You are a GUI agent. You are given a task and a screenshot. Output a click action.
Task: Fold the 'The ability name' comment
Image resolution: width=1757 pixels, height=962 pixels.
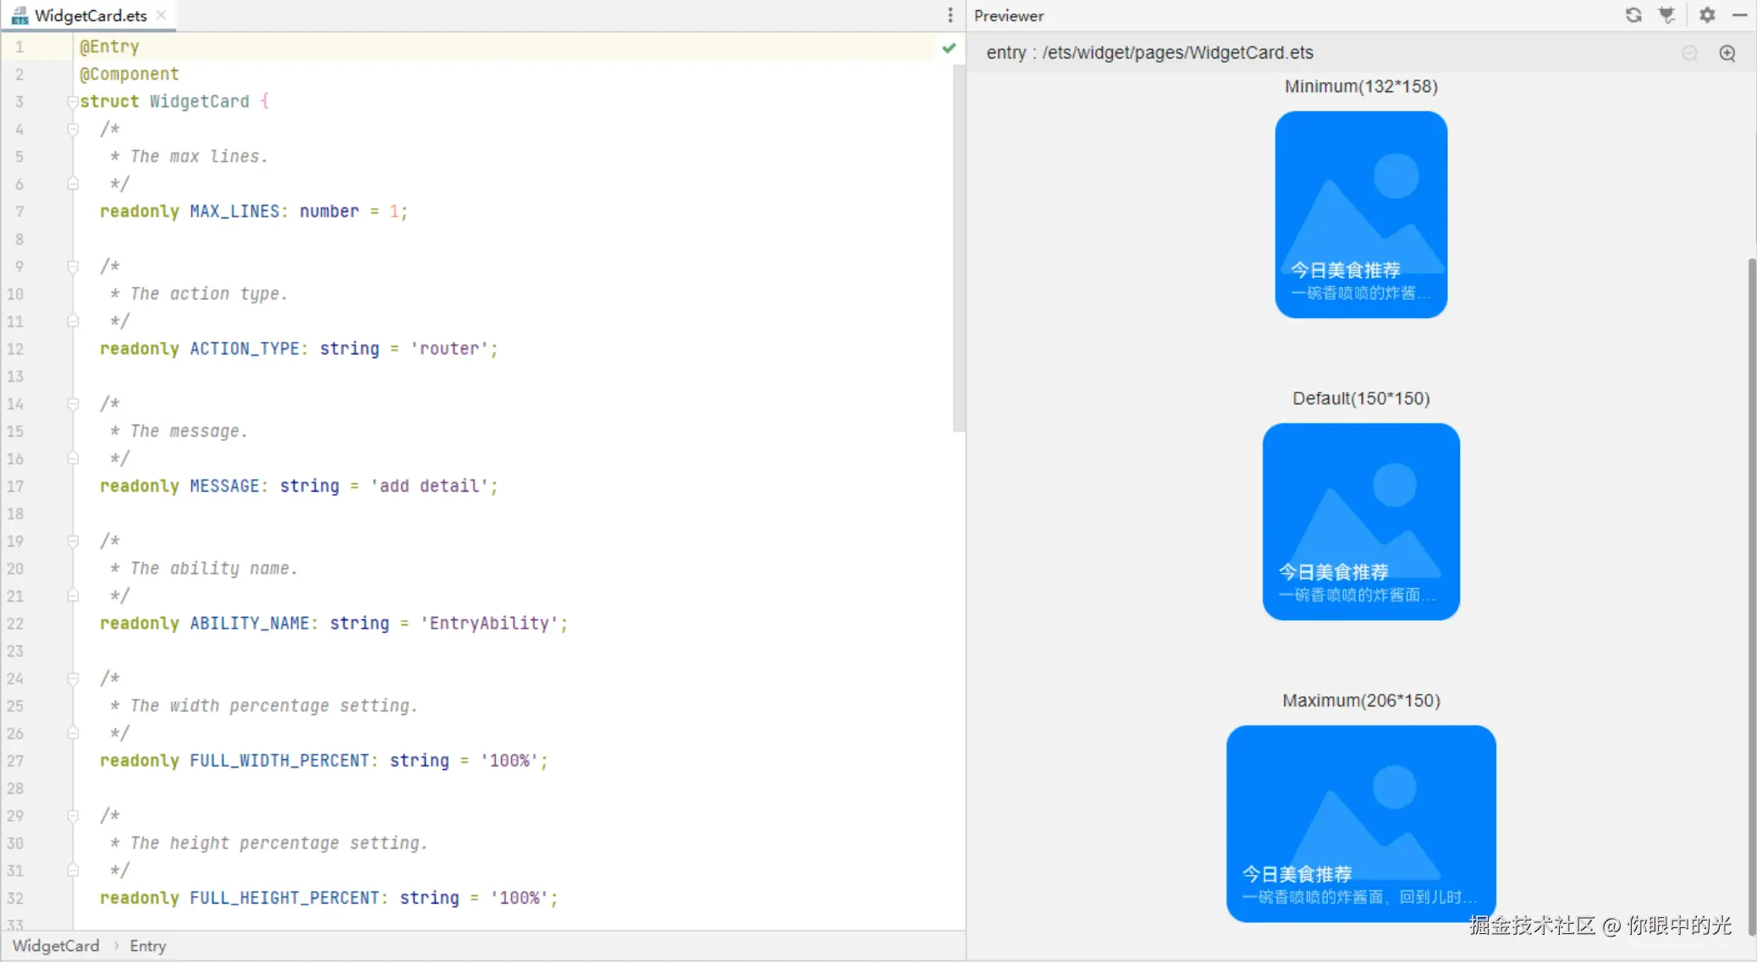coord(73,541)
